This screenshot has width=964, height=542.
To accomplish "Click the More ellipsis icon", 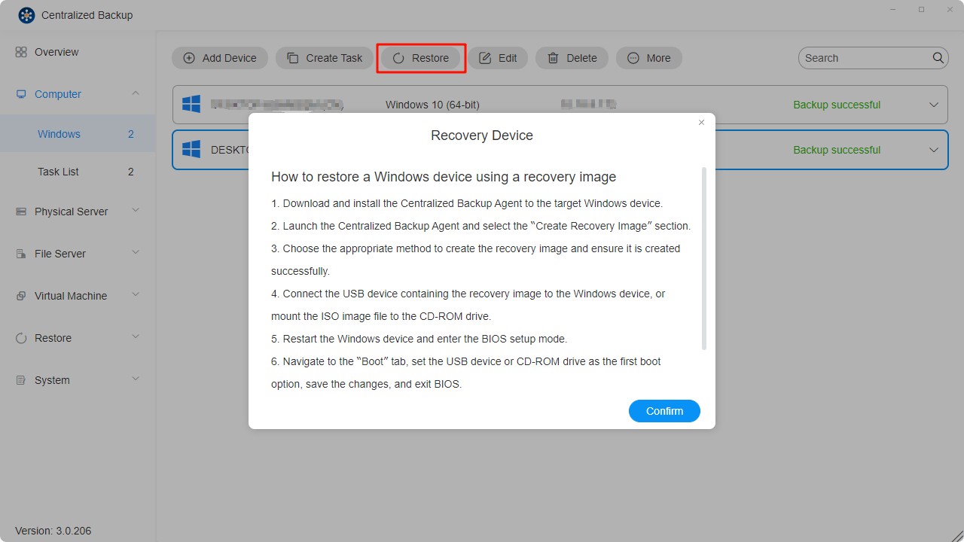I will tap(633, 58).
